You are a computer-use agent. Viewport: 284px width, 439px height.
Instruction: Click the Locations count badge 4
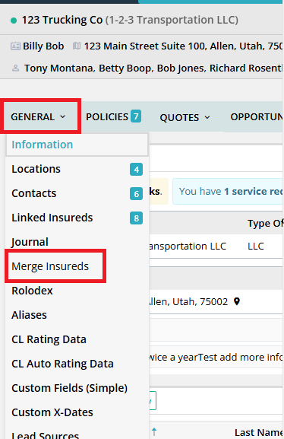pyautogui.click(x=136, y=170)
